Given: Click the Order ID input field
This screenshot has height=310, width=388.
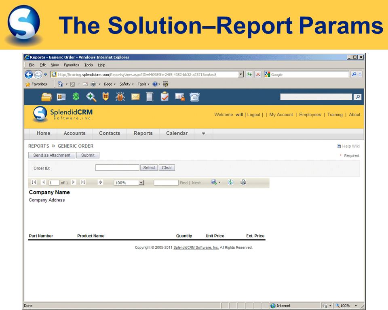Looking at the screenshot, I should 117,168.
